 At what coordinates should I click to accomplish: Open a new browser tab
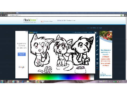click(x=17, y=13)
